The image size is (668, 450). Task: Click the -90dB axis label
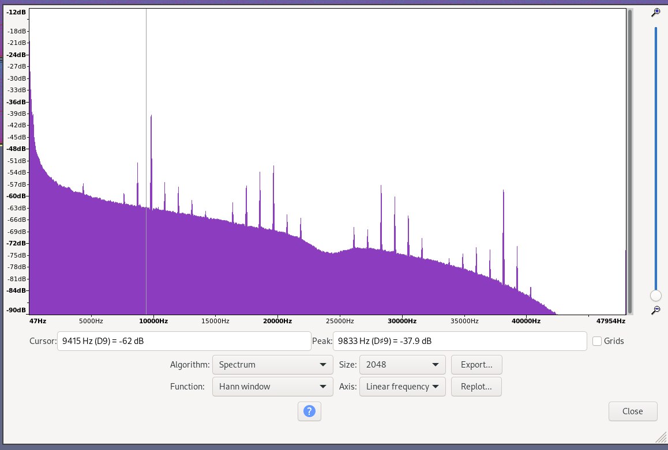[x=17, y=310]
